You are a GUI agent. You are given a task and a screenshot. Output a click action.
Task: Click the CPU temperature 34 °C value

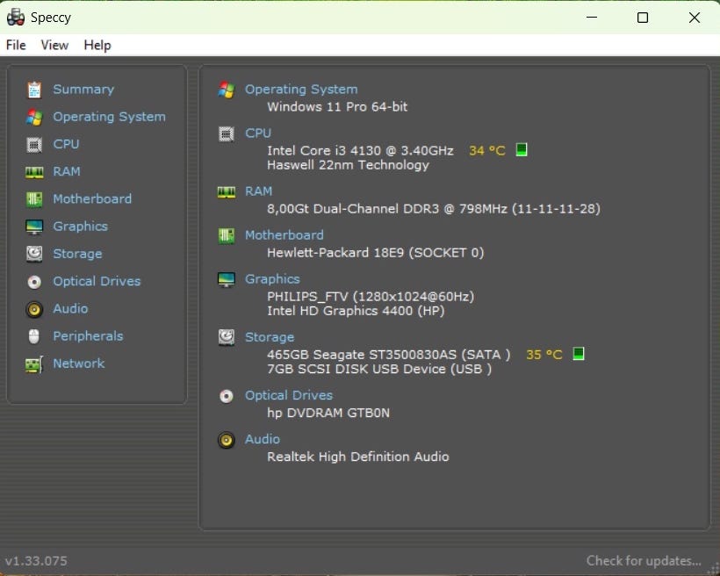(487, 151)
